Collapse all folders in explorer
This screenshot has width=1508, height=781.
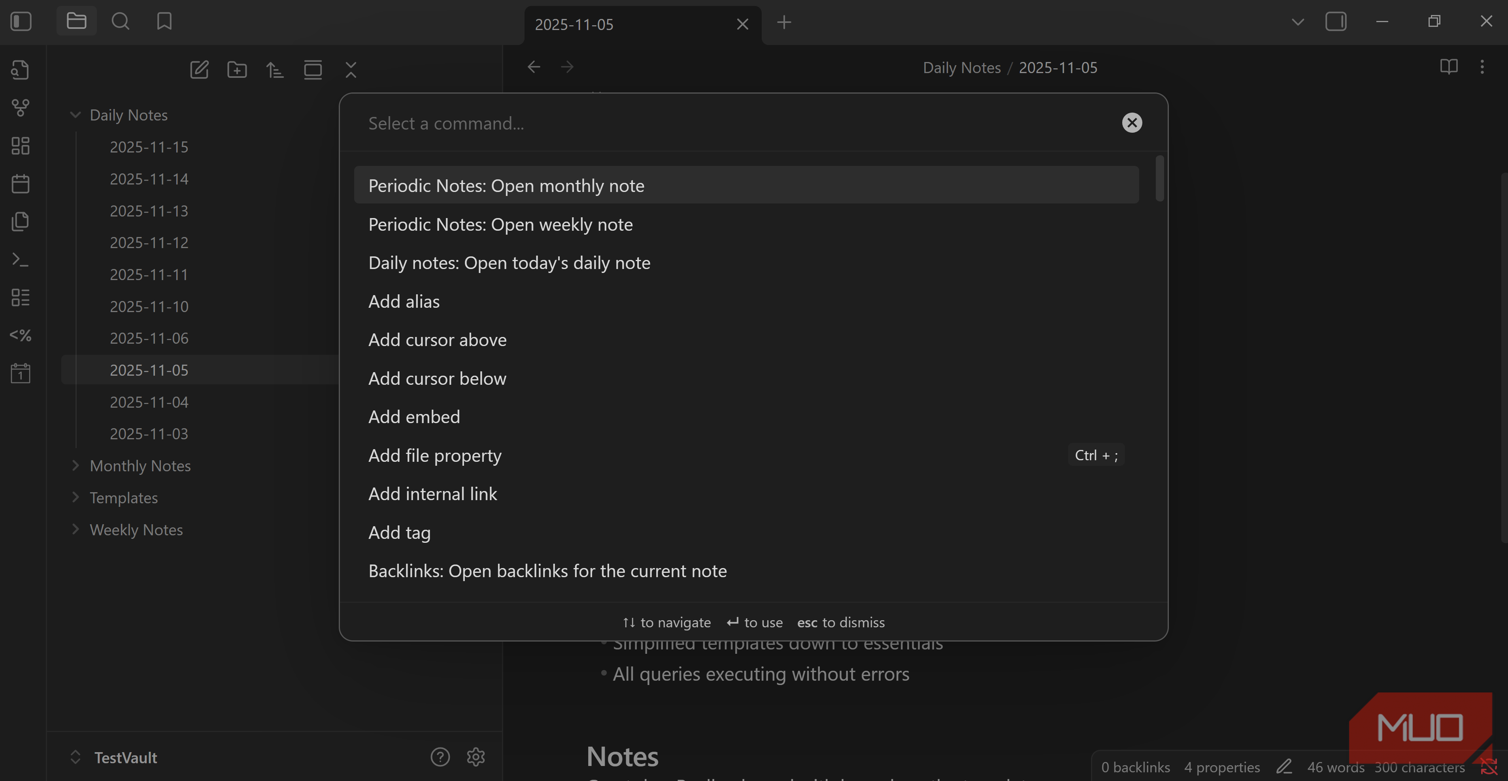[351, 70]
